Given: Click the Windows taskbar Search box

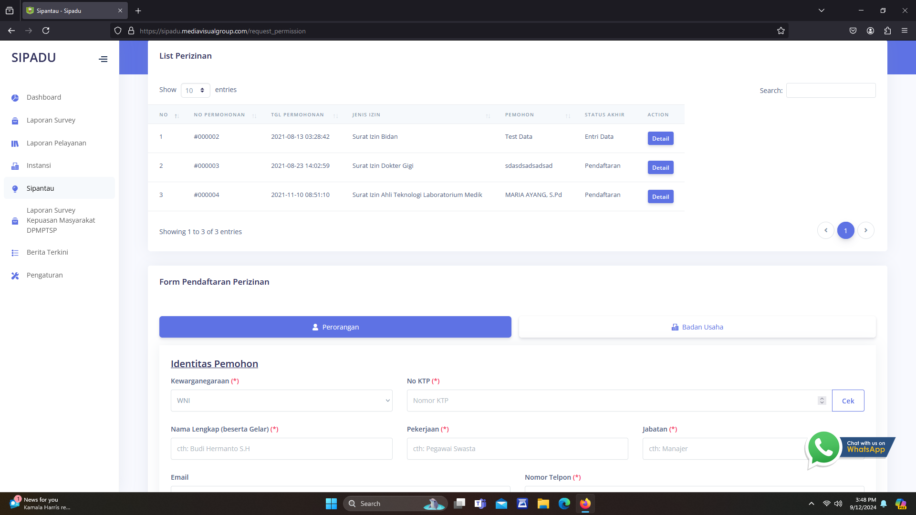Looking at the screenshot, I should (x=395, y=504).
